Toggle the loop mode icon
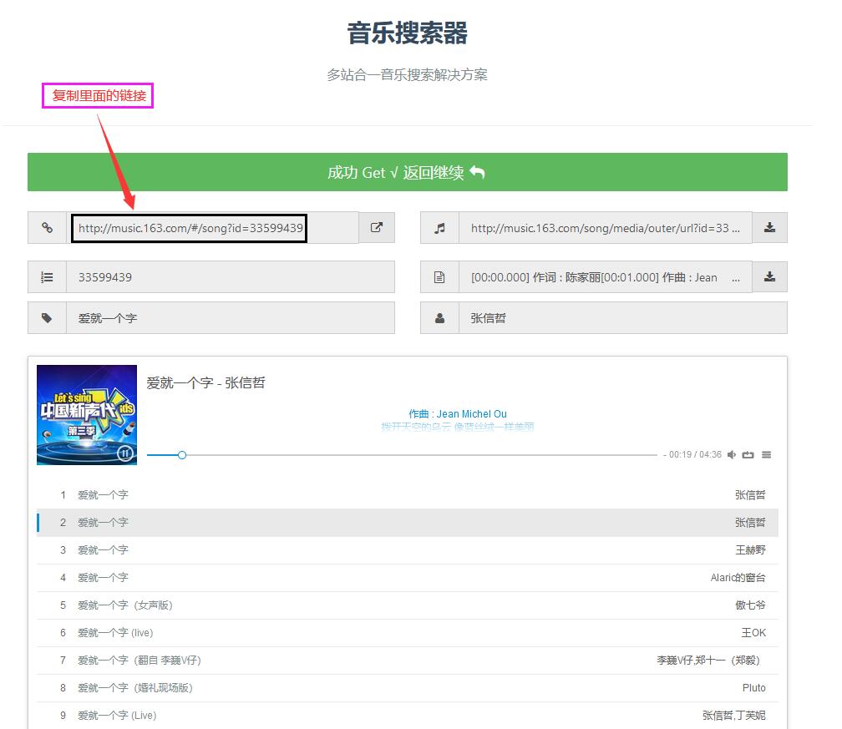The image size is (842, 729). coord(748,454)
